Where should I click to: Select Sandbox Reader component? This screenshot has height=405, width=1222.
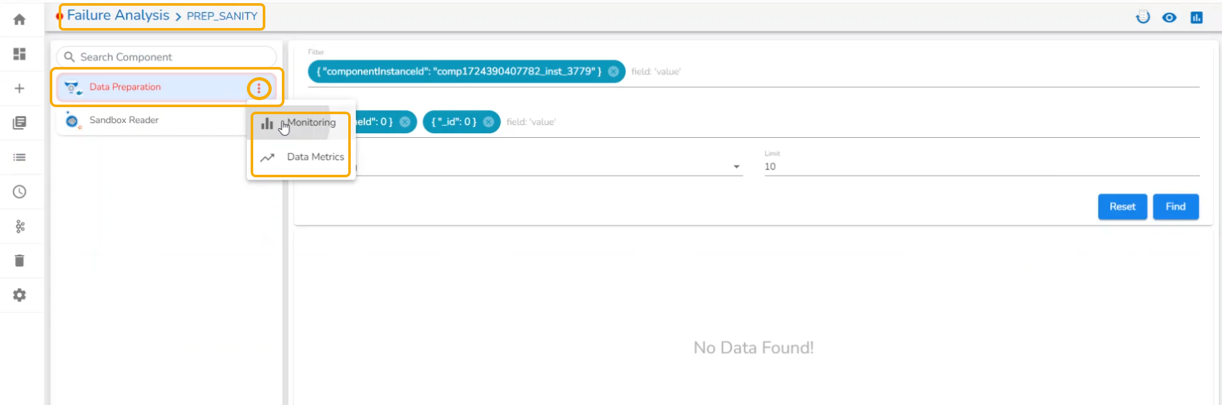[124, 120]
